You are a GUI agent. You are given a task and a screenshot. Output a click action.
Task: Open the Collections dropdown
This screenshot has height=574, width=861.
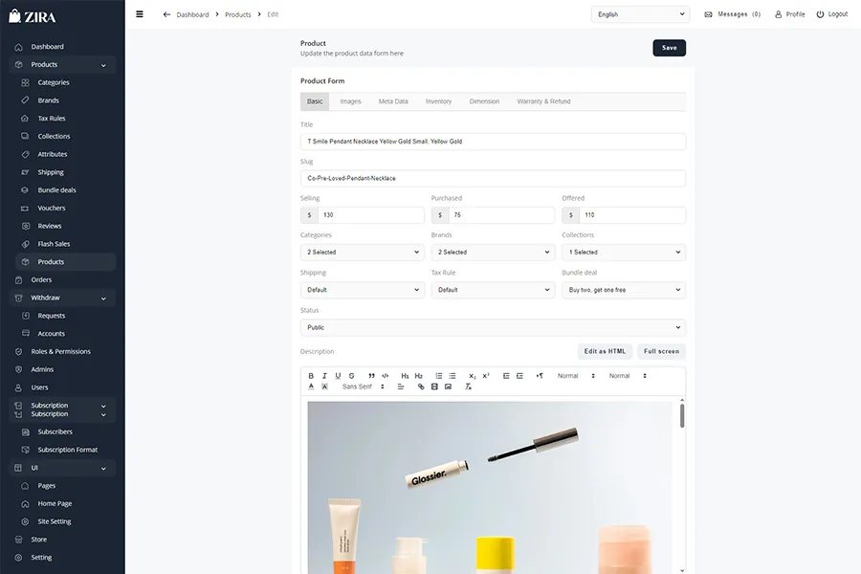point(624,253)
